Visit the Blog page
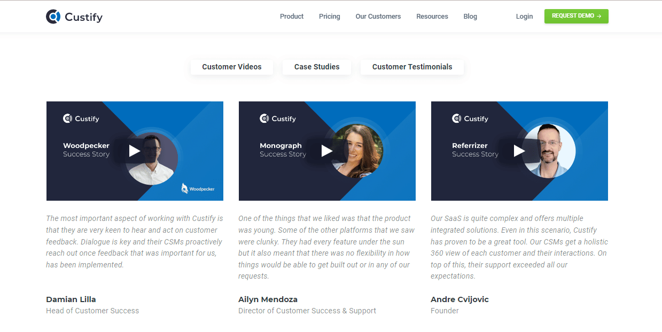The image size is (662, 332). pos(470,17)
